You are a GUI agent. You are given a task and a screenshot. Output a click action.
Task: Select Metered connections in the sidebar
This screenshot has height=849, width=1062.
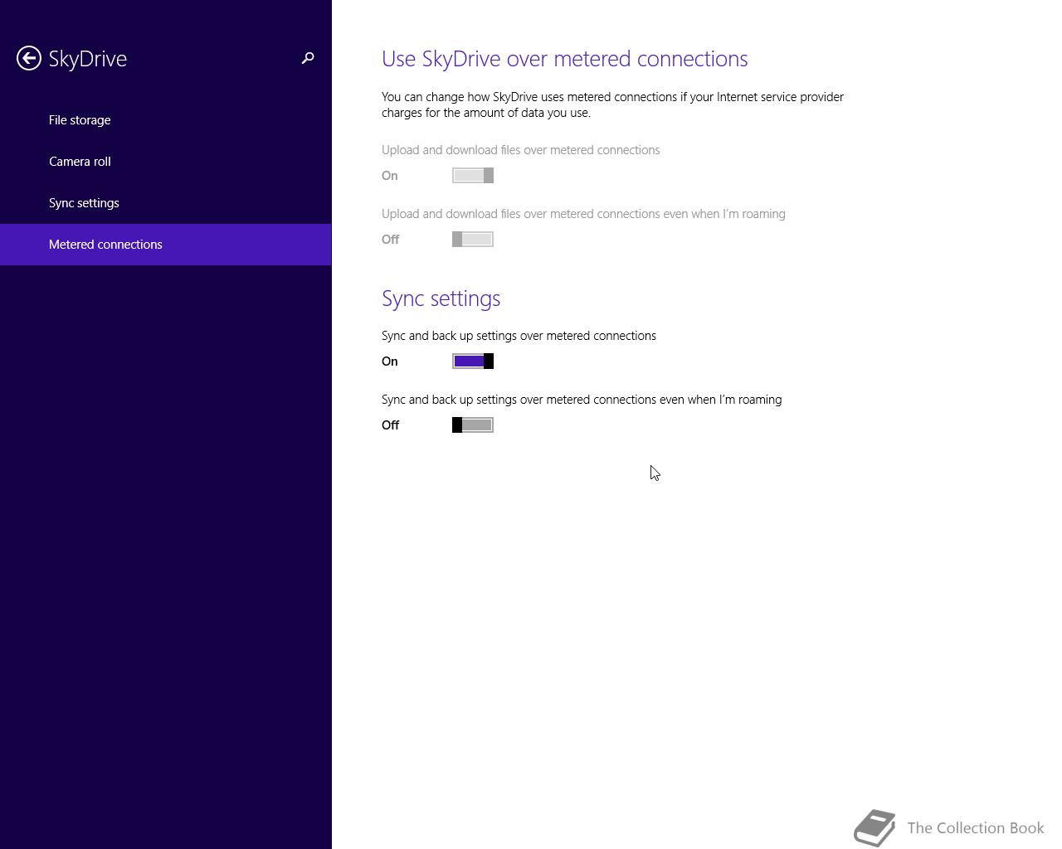point(165,245)
